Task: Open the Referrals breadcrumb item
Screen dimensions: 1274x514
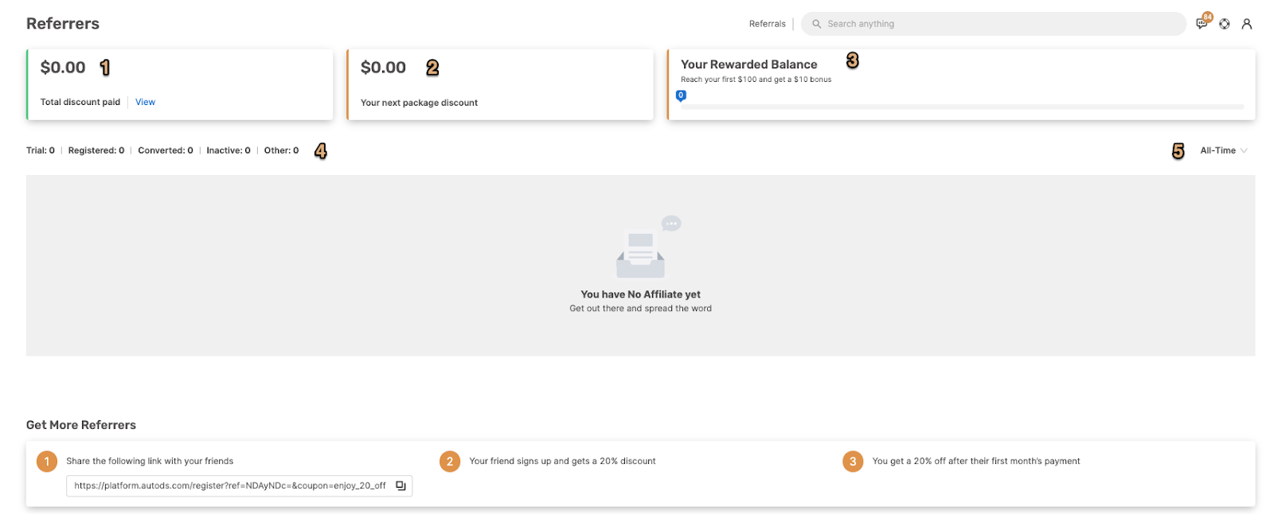Action: click(767, 24)
